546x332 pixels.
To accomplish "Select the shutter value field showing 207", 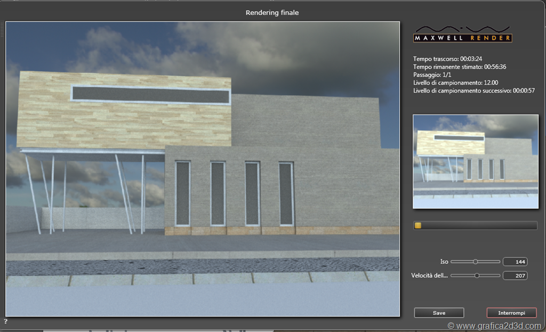I will tap(515, 276).
